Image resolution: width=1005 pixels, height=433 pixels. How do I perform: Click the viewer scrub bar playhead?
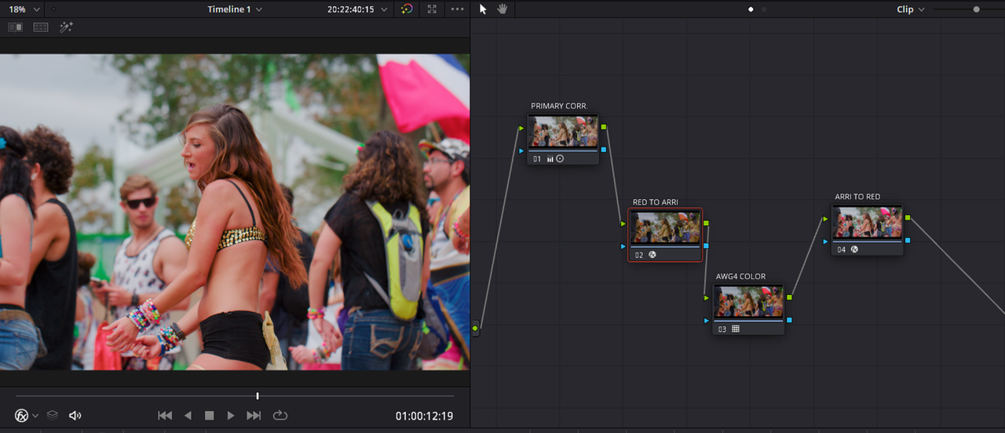click(258, 396)
